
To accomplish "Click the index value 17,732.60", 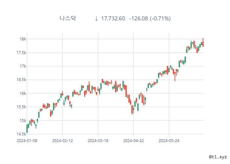I will pos(113,19).
